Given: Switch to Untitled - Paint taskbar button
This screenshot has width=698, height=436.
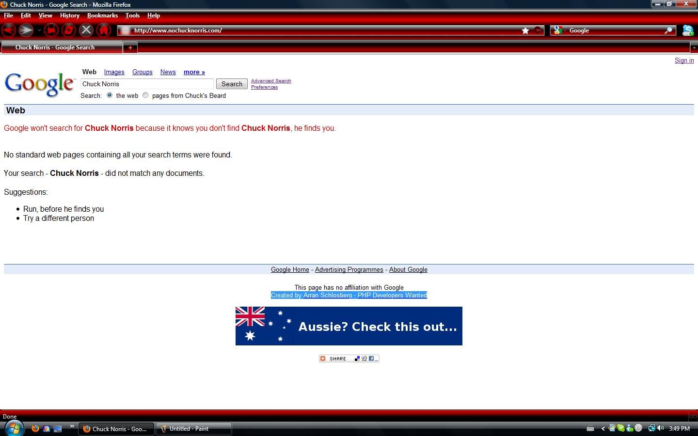Looking at the screenshot, I should pyautogui.click(x=193, y=429).
